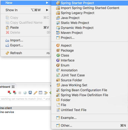
Task: Click the Refresh arrows icon
Action: 8,53
